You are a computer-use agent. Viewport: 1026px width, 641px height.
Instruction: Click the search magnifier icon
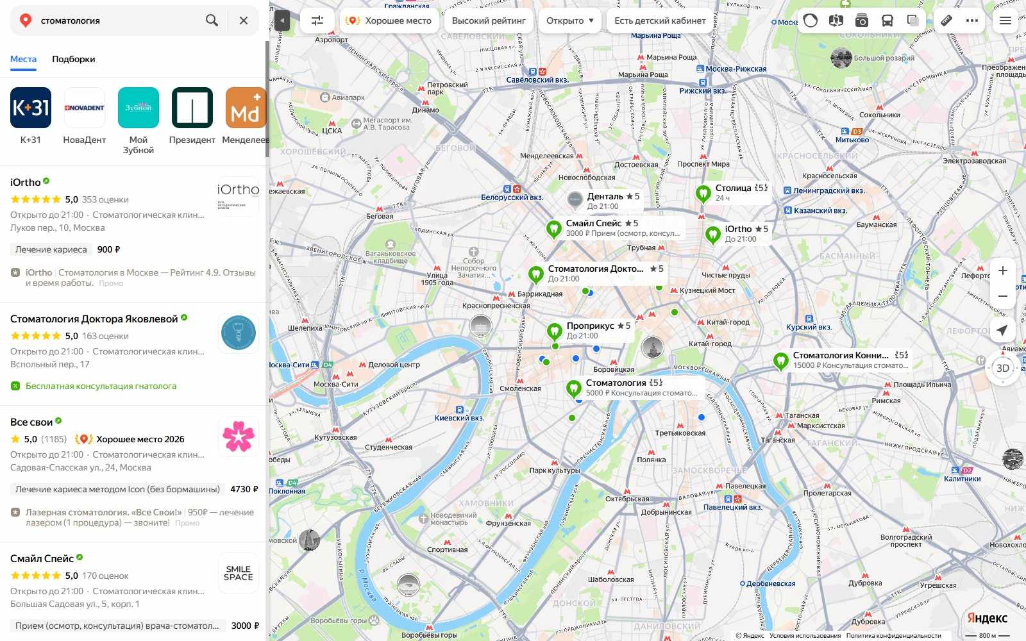[212, 21]
